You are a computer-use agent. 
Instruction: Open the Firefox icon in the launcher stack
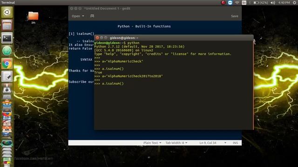(x=7, y=115)
